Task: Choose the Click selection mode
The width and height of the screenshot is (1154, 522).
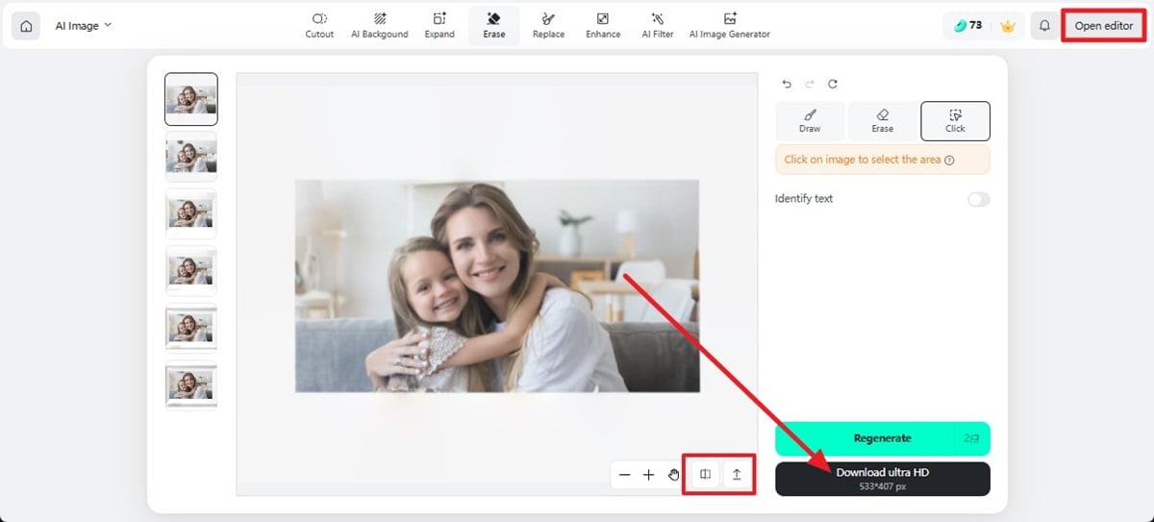Action: 955,121
